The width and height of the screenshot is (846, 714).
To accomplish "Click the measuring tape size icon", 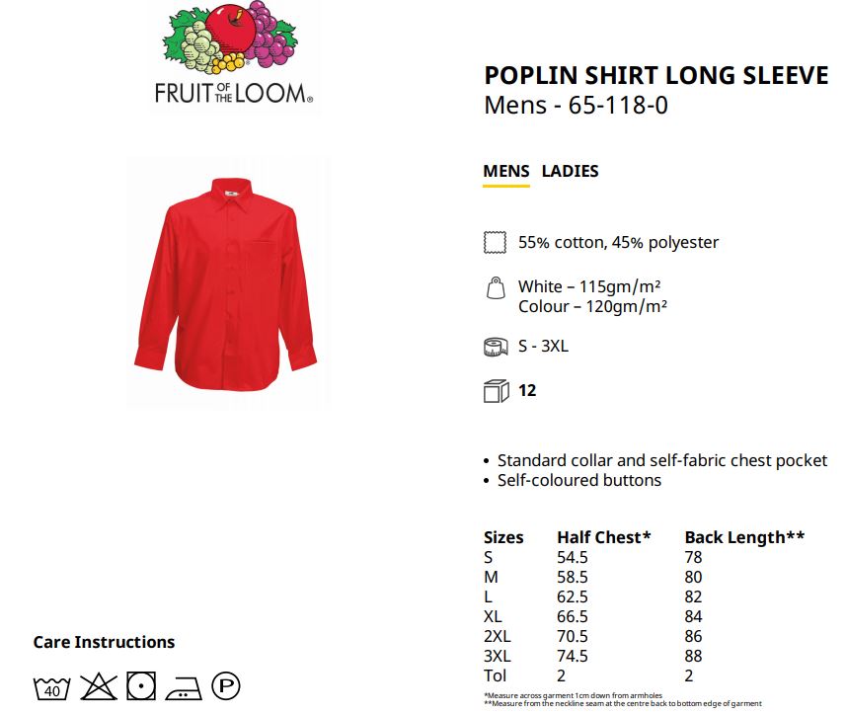I will [496, 347].
